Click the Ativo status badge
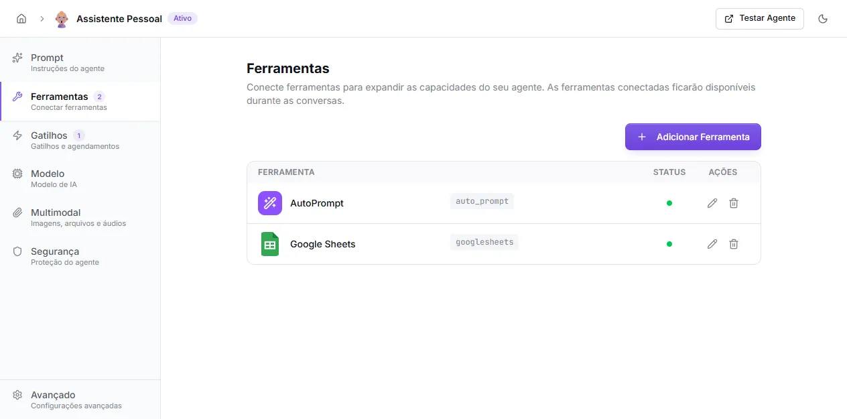This screenshot has height=419, width=847. tap(182, 19)
